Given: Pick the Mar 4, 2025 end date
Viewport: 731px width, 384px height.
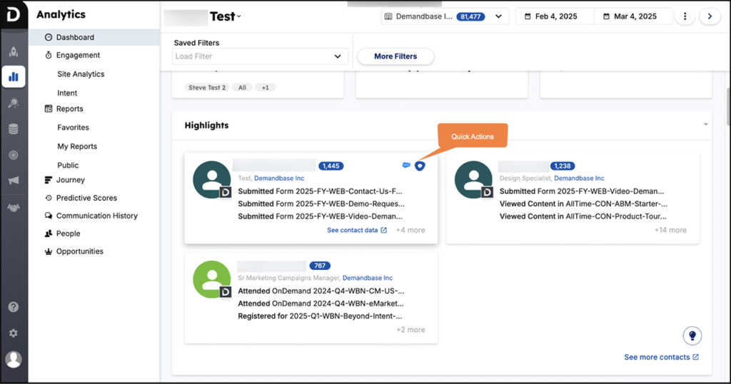Looking at the screenshot, I should [x=633, y=16].
